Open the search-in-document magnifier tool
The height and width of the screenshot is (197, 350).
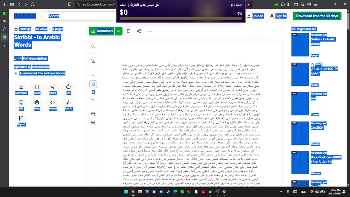(93, 47)
